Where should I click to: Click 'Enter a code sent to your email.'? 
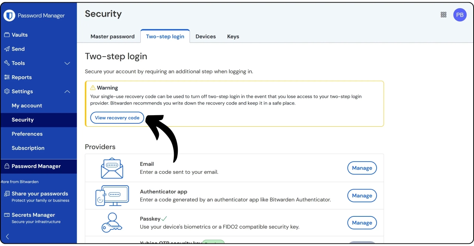point(179,172)
